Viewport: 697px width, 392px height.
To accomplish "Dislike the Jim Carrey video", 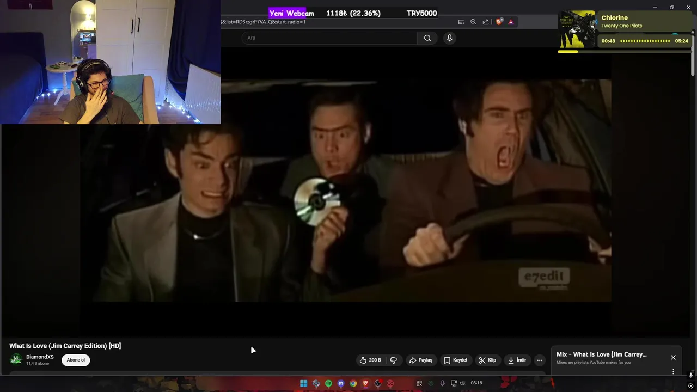I will (x=393, y=360).
